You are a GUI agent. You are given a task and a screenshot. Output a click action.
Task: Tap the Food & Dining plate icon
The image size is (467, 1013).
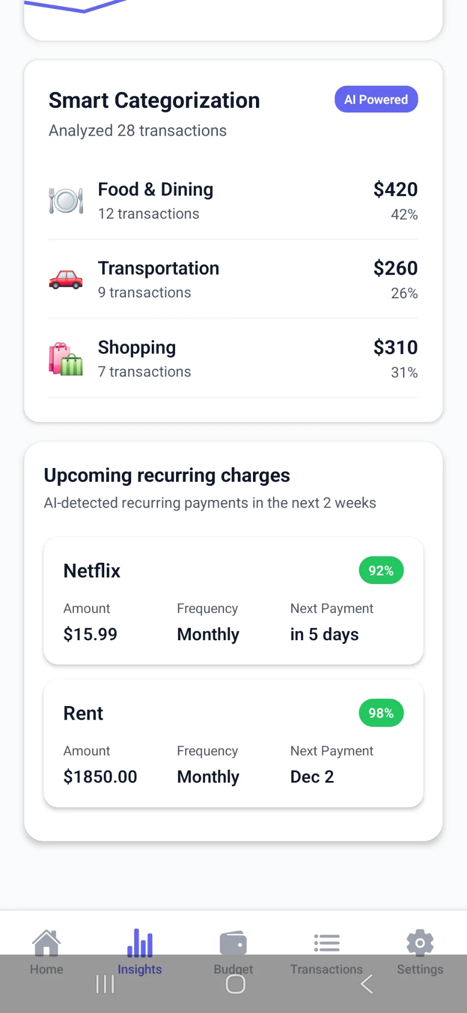click(66, 201)
